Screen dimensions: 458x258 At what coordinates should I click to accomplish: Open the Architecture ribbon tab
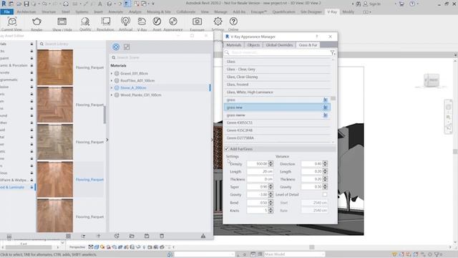click(x=26, y=12)
